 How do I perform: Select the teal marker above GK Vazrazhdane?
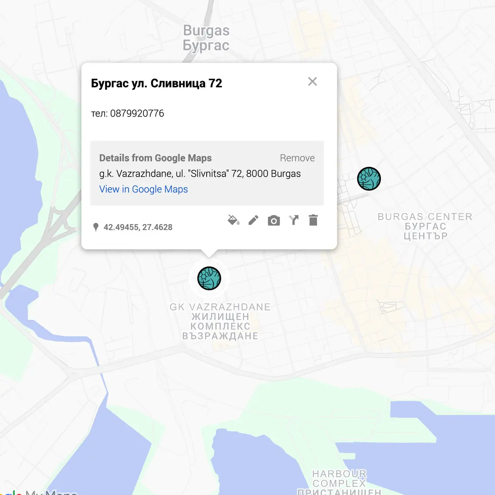(x=209, y=278)
